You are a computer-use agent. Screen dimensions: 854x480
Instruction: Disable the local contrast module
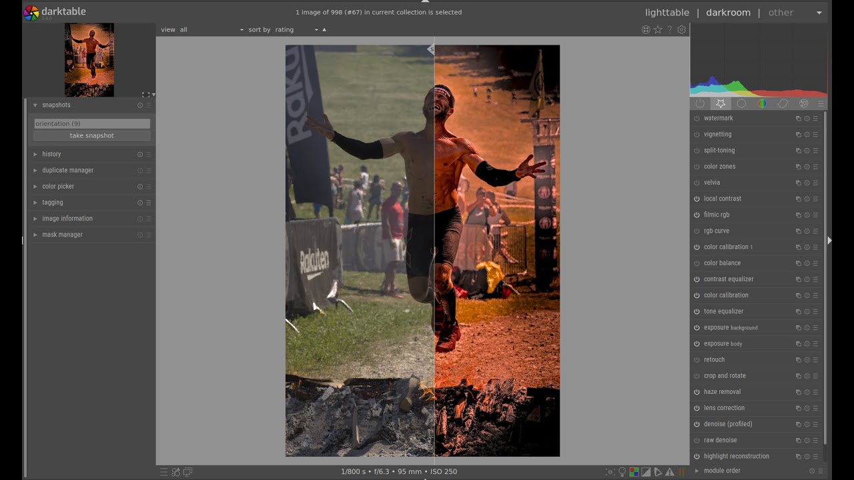click(697, 199)
